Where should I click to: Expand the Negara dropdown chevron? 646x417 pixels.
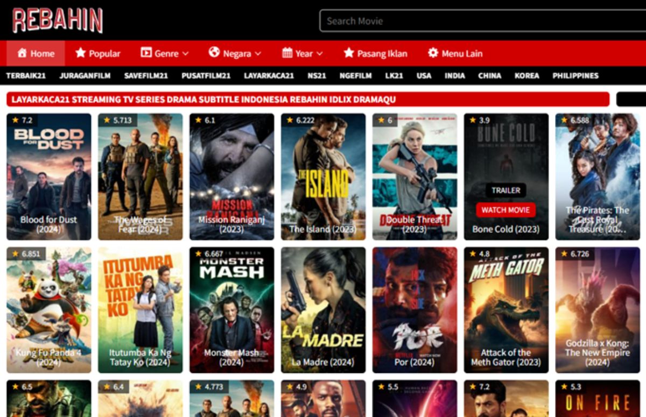258,54
